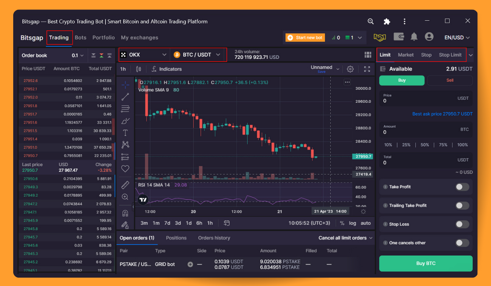Click the lock drawings pencil icon
This screenshot has height=286, width=491.
(125, 225)
